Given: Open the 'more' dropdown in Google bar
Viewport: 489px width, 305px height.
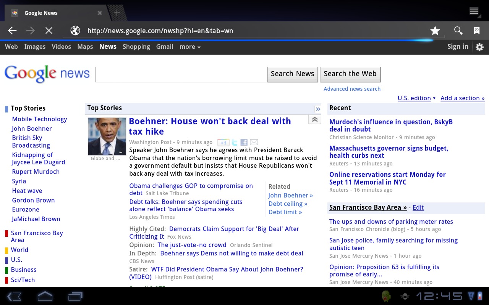Looking at the screenshot, I should pos(190,47).
